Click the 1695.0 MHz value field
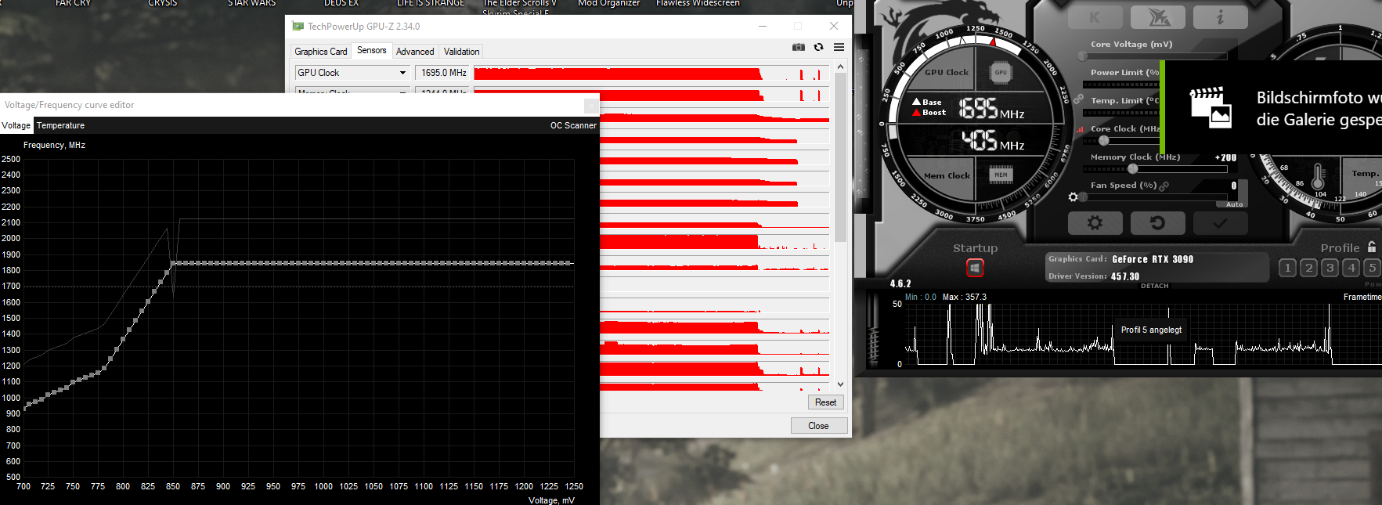1382x505 pixels. click(x=443, y=73)
